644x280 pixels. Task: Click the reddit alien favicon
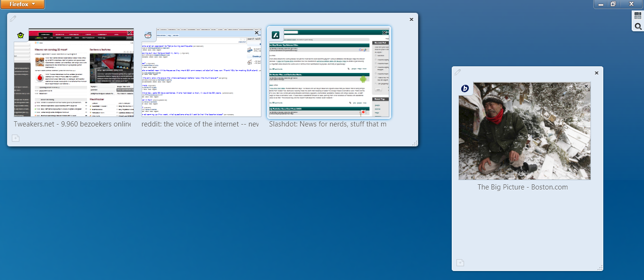(148, 35)
